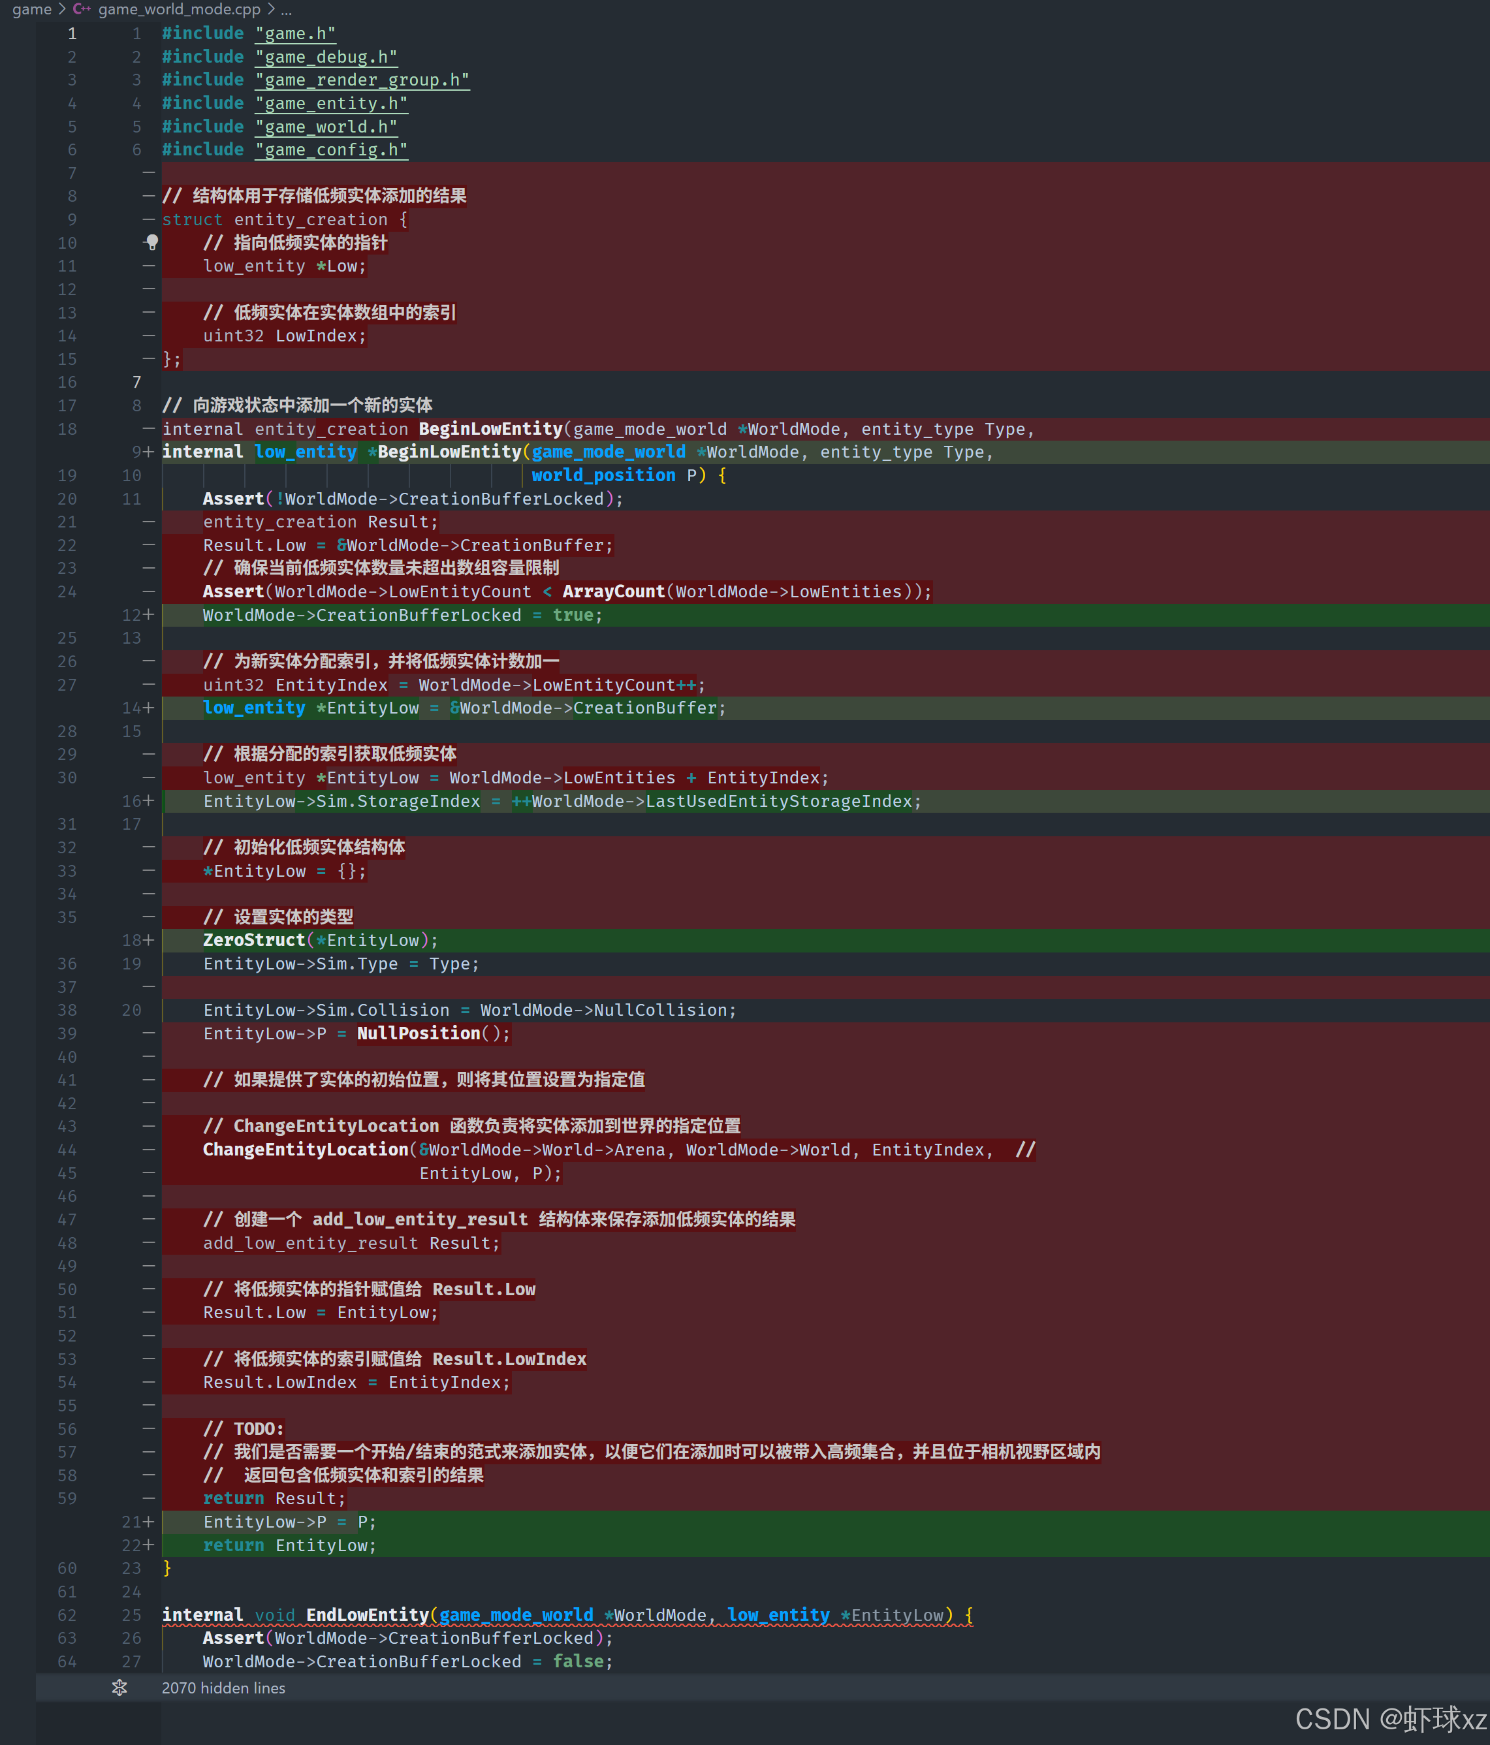Click the chevron after game breadcrumb
Screen dimensions: 1490x1745
coord(61,9)
